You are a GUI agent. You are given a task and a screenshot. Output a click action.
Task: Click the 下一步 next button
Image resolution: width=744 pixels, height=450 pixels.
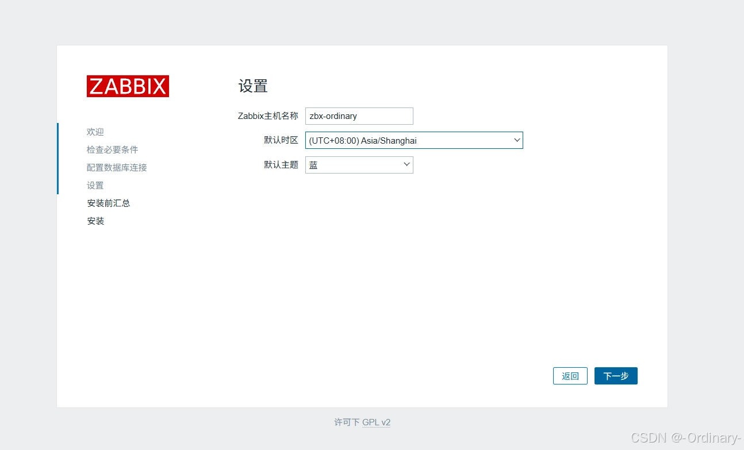tap(616, 376)
